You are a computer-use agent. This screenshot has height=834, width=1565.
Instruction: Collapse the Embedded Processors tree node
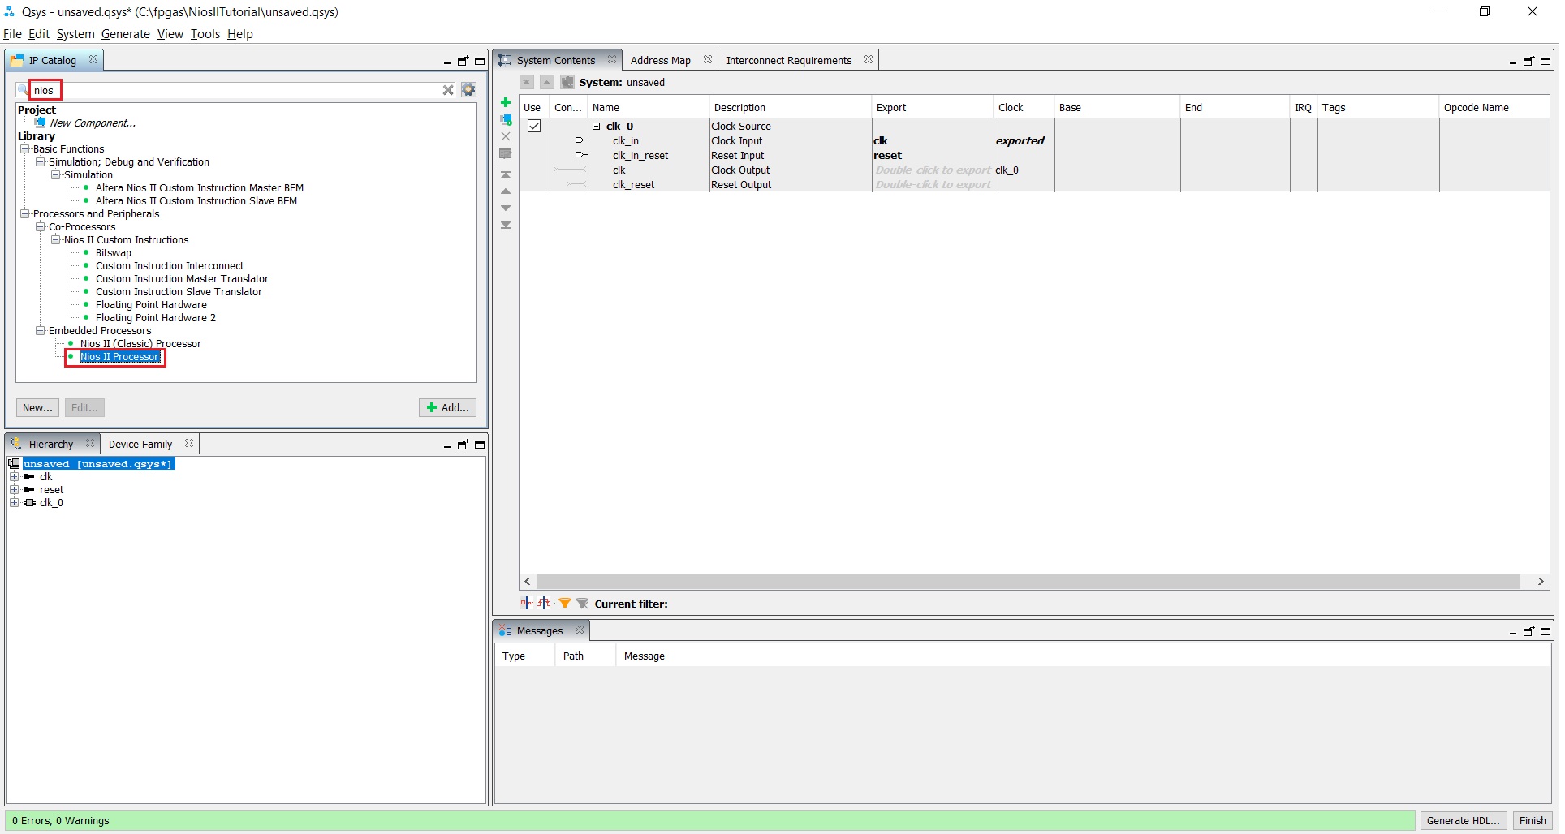tap(41, 331)
